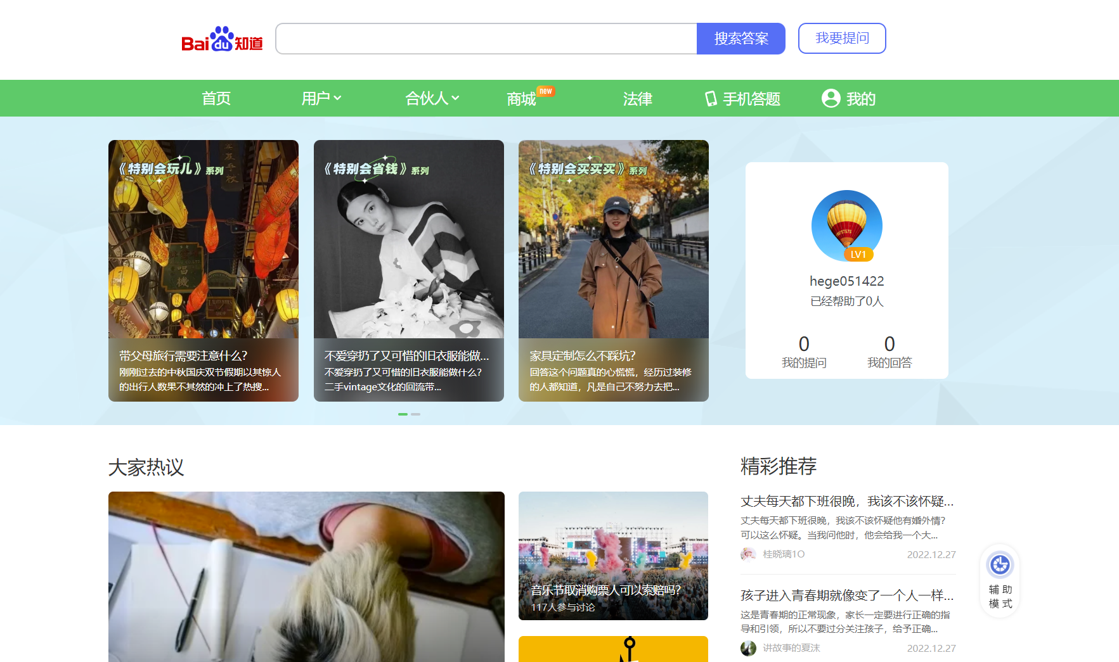Switch to the first carousel page indicator
1119x662 pixels.
403,414
